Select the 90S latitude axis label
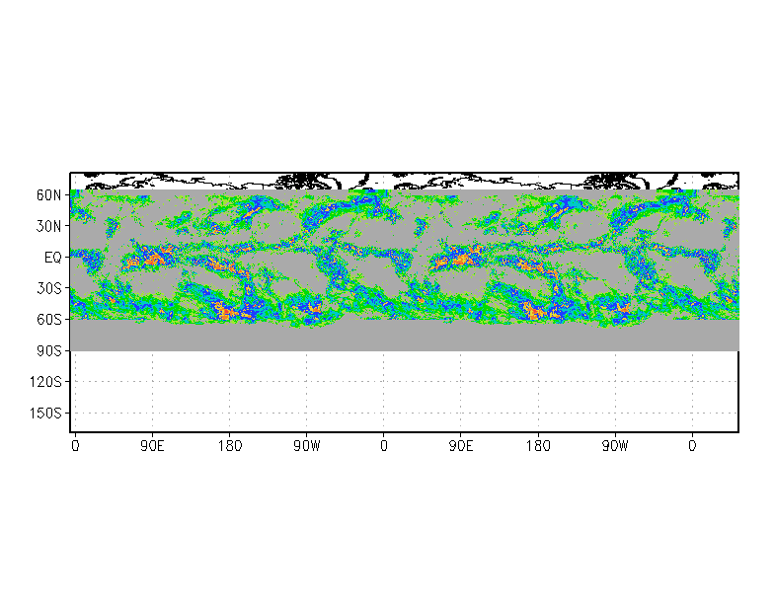Image resolution: width=774 pixels, height=604 pixels. 49,351
